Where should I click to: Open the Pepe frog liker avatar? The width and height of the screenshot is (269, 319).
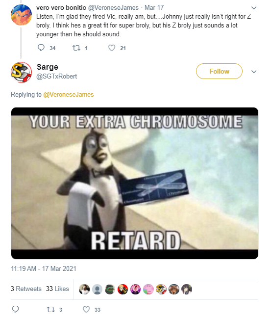coord(110,289)
